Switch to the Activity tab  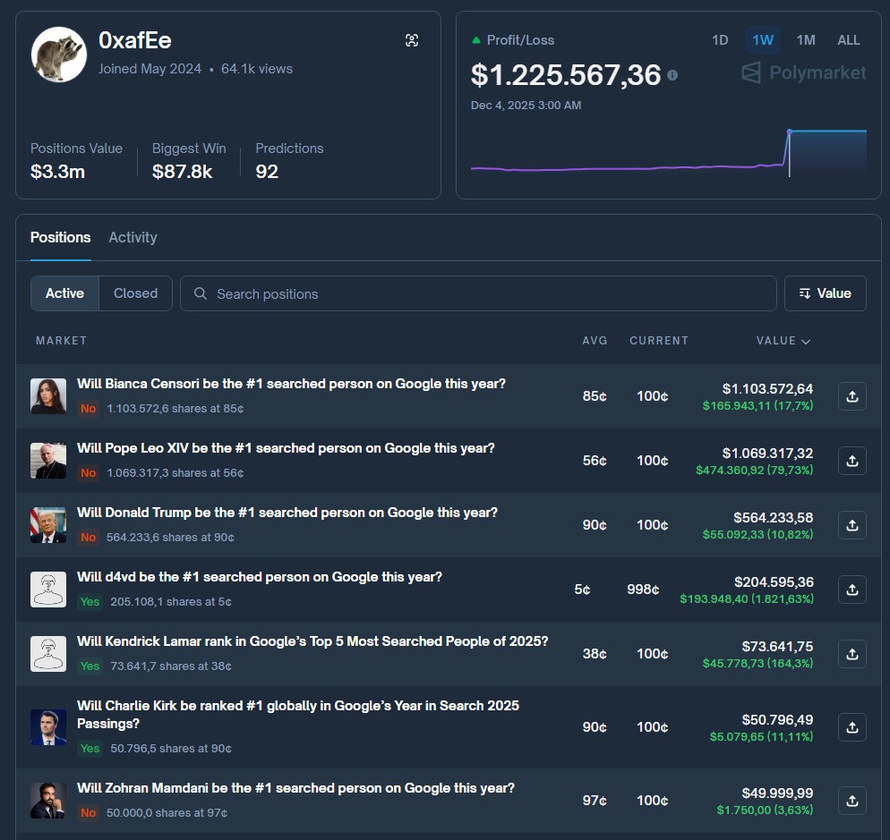(x=133, y=237)
